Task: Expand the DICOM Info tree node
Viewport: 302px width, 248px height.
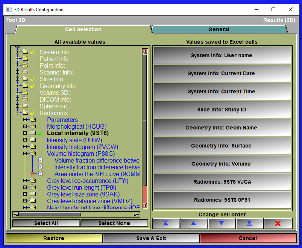Action: click(18, 99)
